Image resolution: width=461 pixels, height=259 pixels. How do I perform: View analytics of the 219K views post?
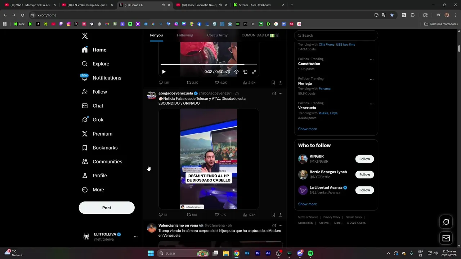(249, 82)
